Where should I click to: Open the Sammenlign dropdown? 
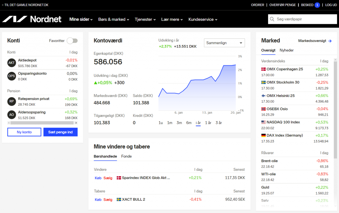pyautogui.click(x=224, y=43)
